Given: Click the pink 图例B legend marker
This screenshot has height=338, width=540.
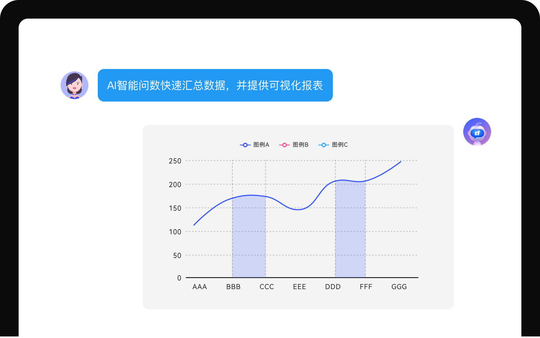Looking at the screenshot, I should tap(284, 145).
